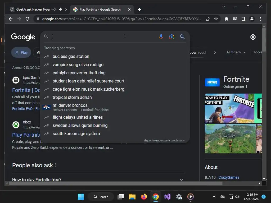Viewport: 271px width, 203px height.
Task: Click the blue search magnifier button
Action: [x=182, y=36]
